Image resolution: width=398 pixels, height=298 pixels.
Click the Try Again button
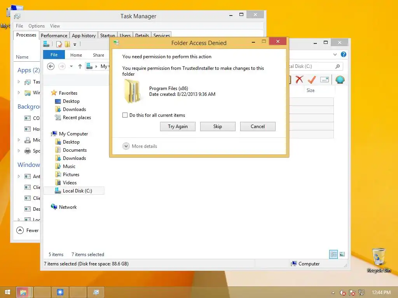coord(178,126)
